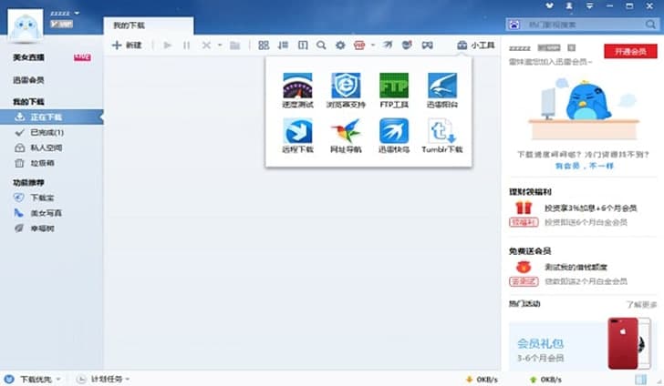Click the red VIP toolbar icon

click(x=359, y=45)
